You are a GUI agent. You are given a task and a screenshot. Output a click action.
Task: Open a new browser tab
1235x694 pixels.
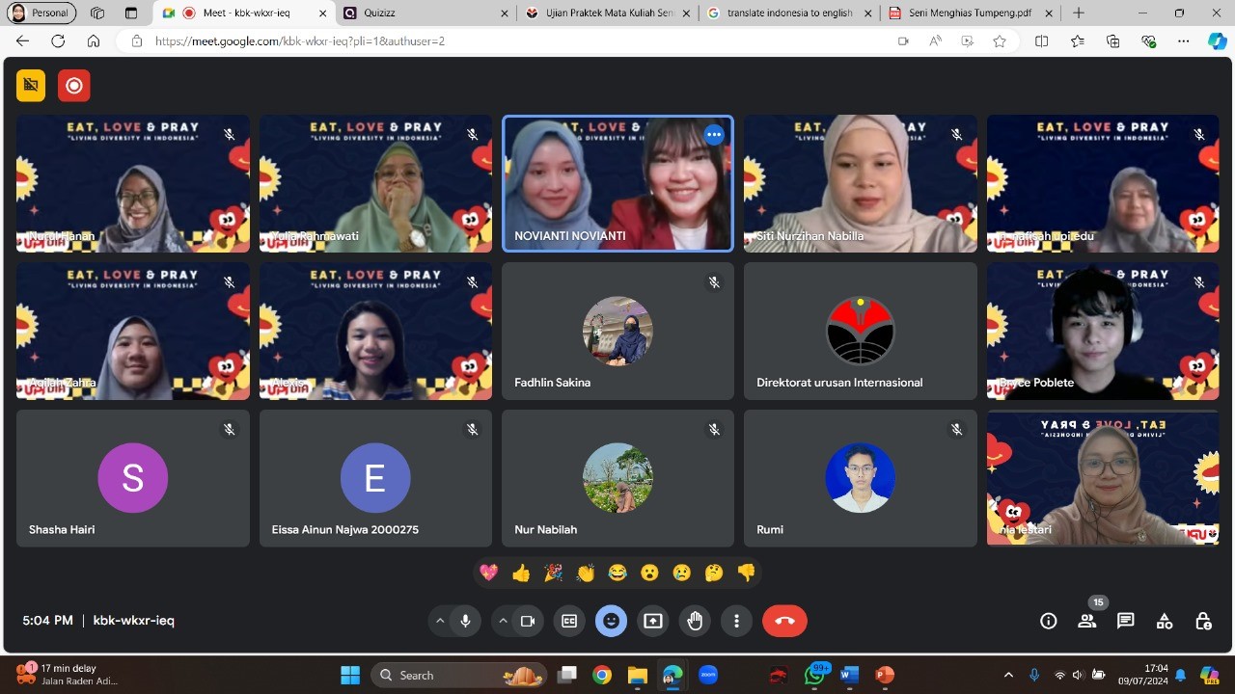(1079, 13)
